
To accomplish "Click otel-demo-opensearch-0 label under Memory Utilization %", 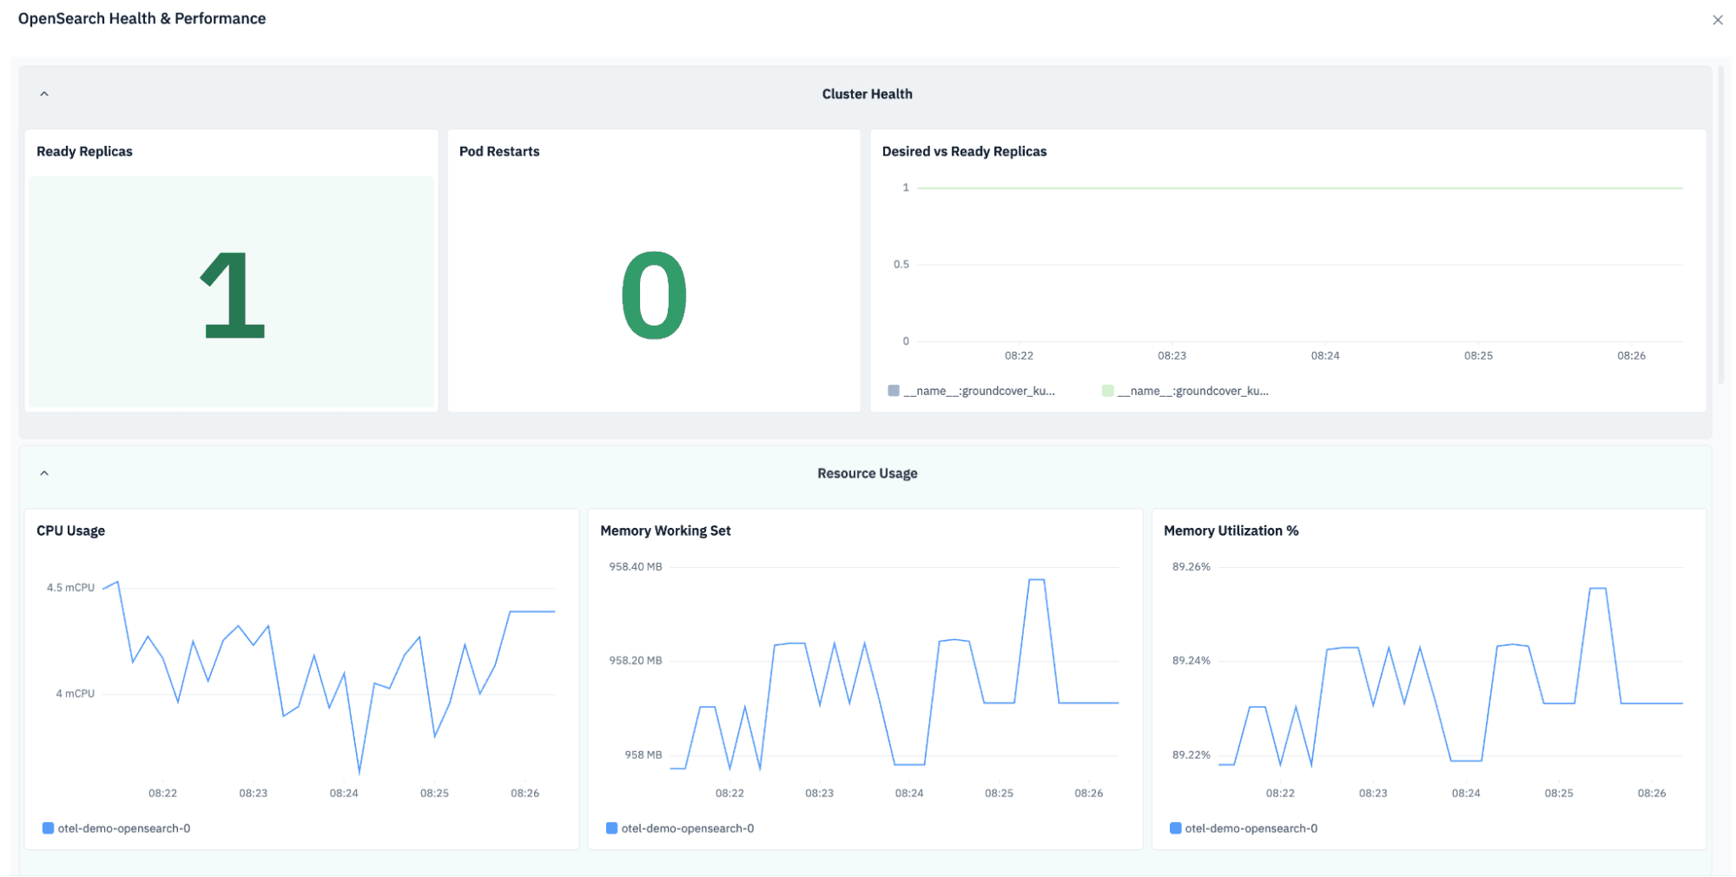I will [x=1251, y=828].
